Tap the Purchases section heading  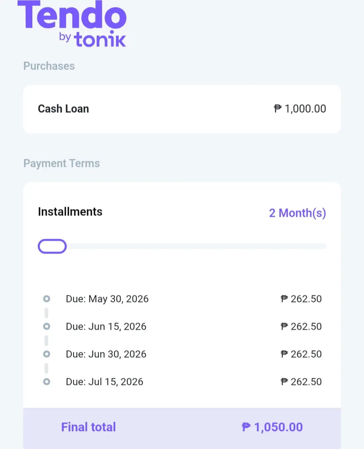click(49, 66)
